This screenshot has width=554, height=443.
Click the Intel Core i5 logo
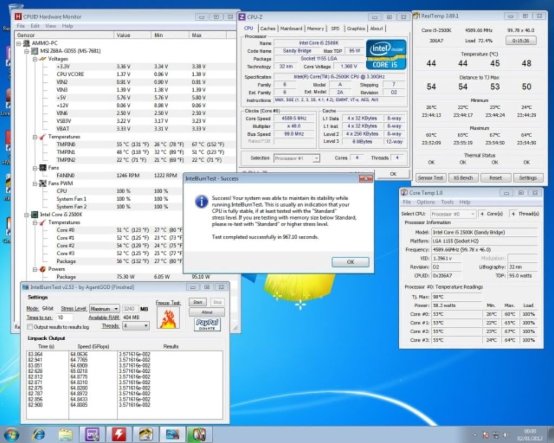[386, 54]
